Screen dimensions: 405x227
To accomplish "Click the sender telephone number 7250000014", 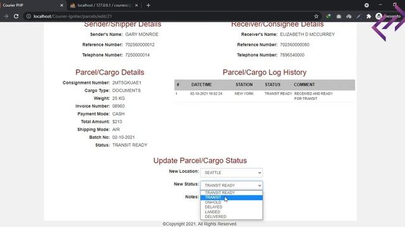I will tap(137, 55).
